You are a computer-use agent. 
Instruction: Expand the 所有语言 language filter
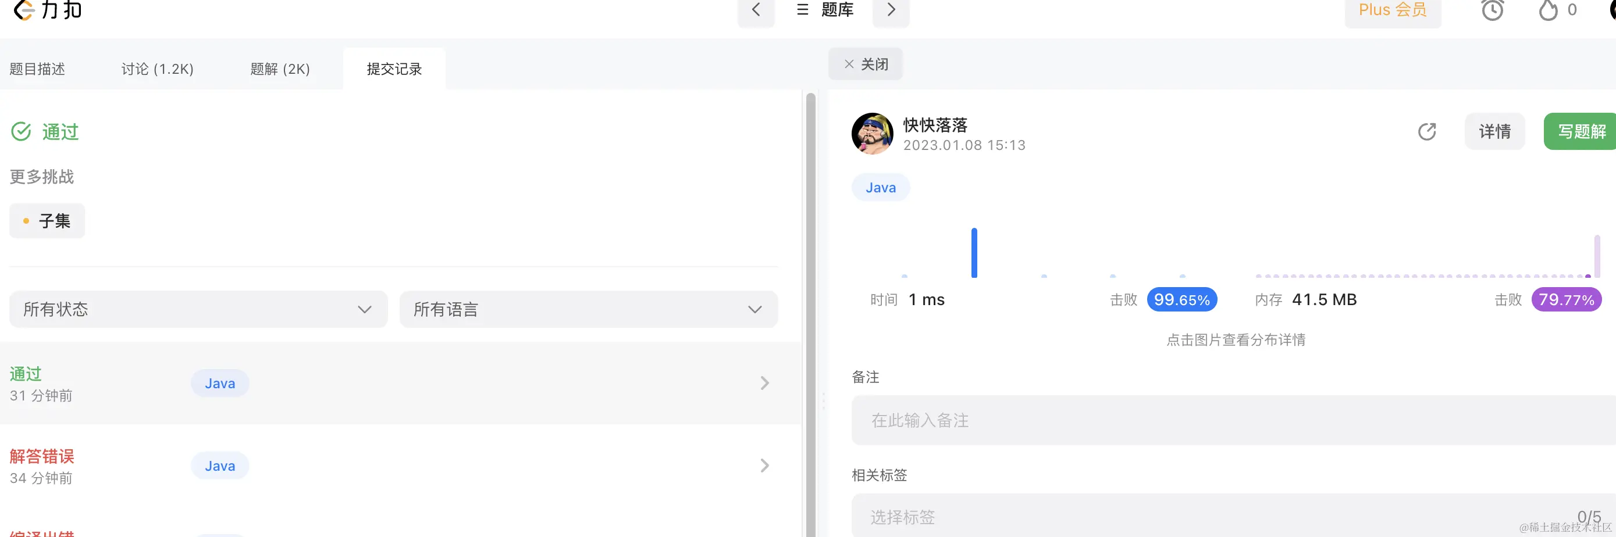coord(589,309)
